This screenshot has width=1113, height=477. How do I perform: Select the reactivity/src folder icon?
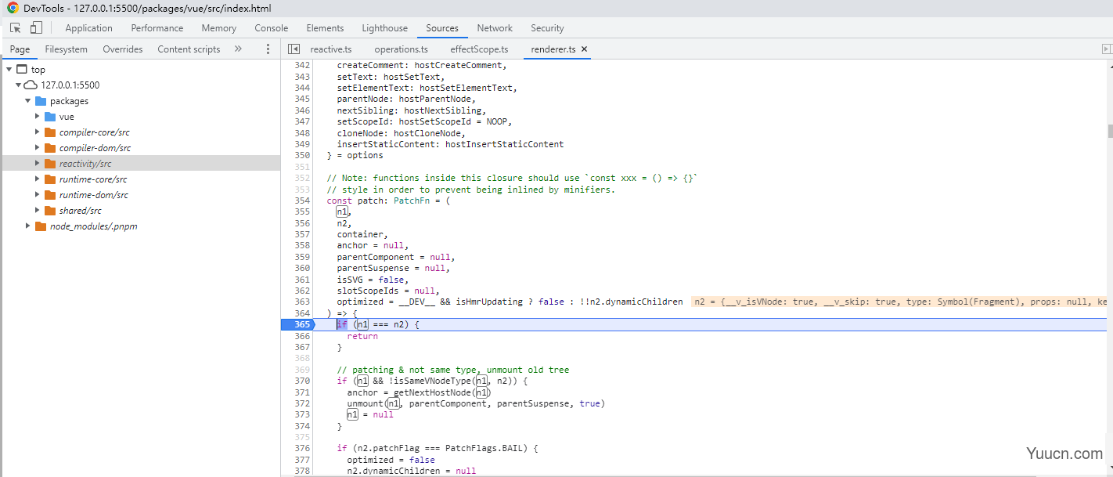[50, 163]
